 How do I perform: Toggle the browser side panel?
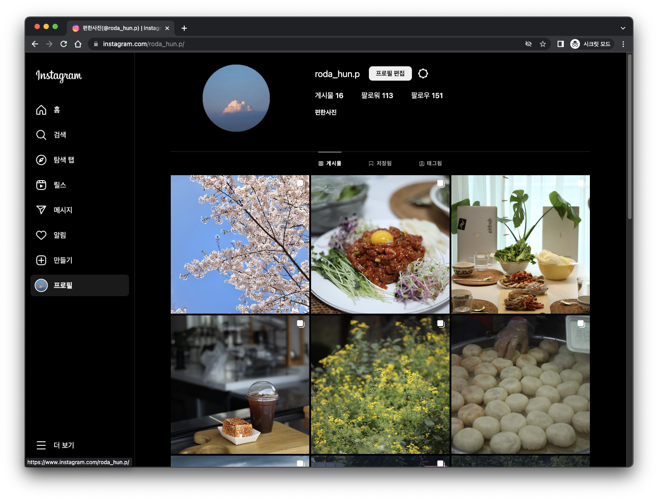pos(560,44)
